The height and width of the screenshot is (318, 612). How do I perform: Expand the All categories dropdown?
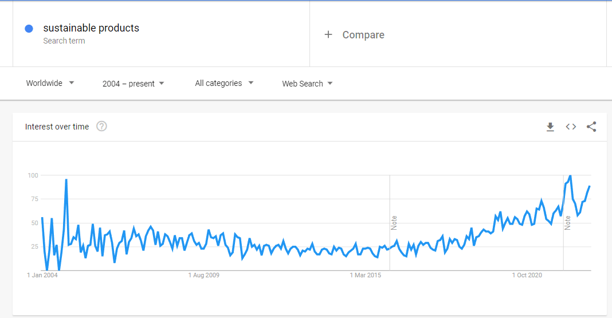224,83
